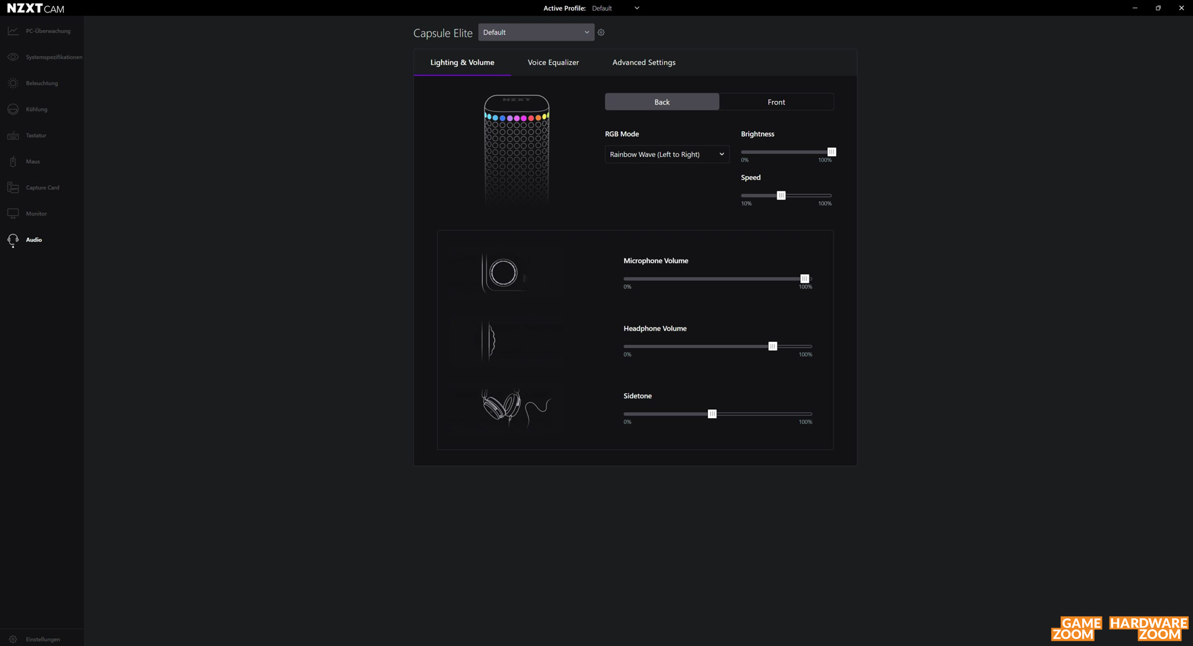Open PC-Überwachung monitoring icon in sidebar
Image resolution: width=1193 pixels, height=646 pixels.
tap(13, 31)
